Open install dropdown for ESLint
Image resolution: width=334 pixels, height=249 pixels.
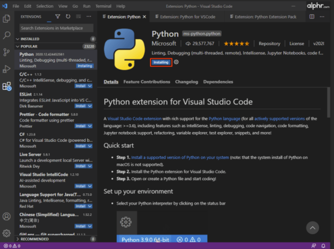[x=90, y=106]
